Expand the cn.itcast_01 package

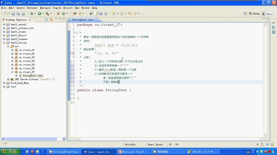pos(12,50)
